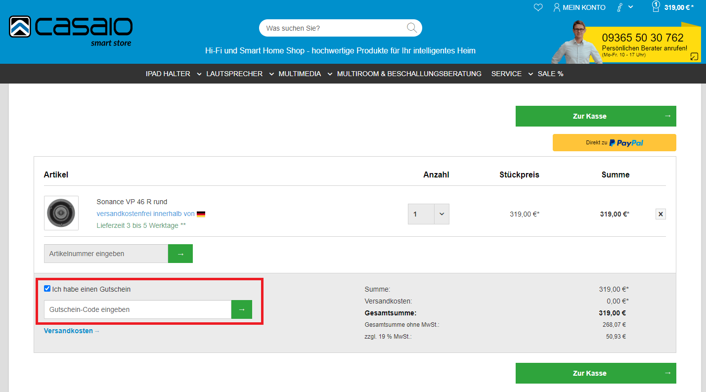
Task: Remove Sonance VP 46 R item with X
Action: 661,214
